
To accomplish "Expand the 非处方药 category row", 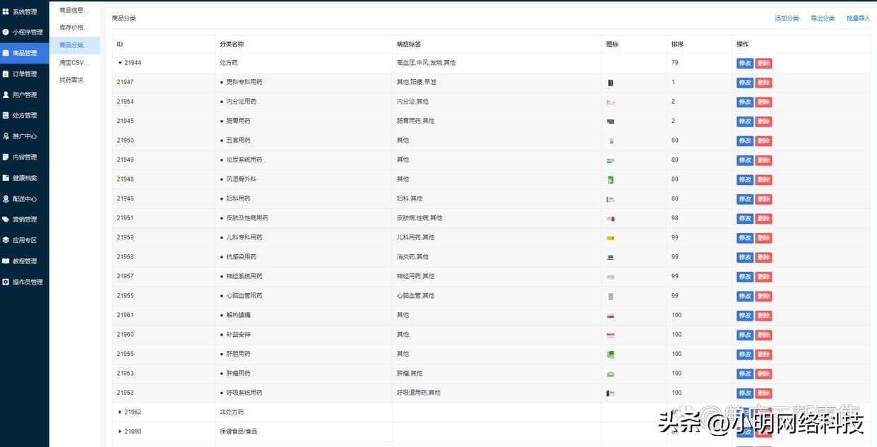I will (x=120, y=412).
